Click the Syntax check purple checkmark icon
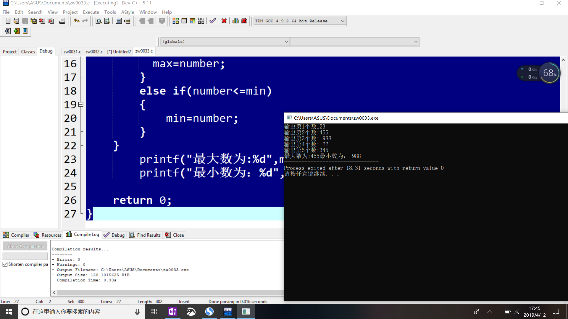 [x=212, y=21]
